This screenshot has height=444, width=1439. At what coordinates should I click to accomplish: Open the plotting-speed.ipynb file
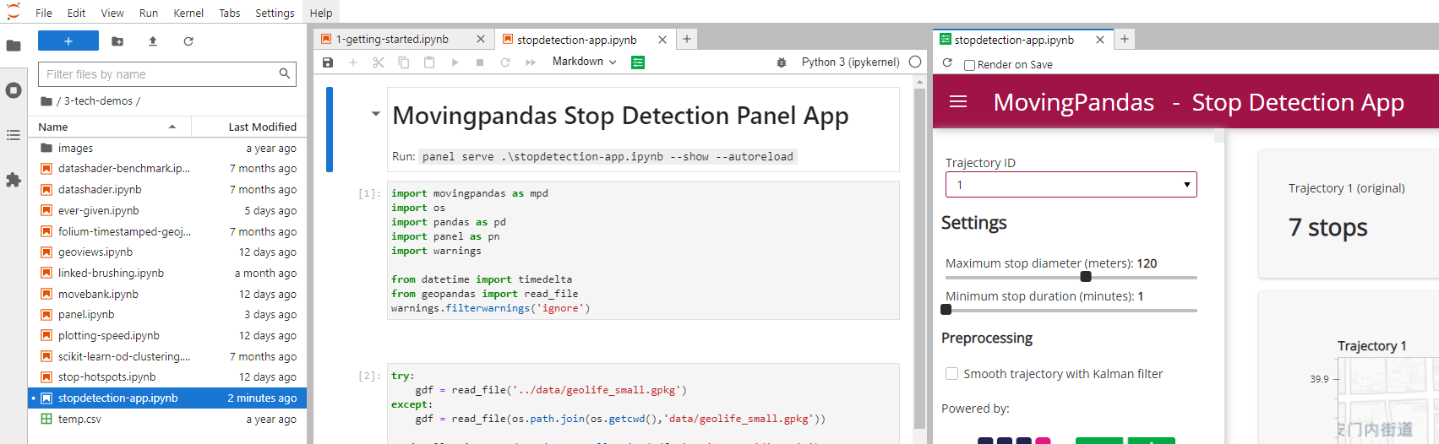[x=109, y=336]
